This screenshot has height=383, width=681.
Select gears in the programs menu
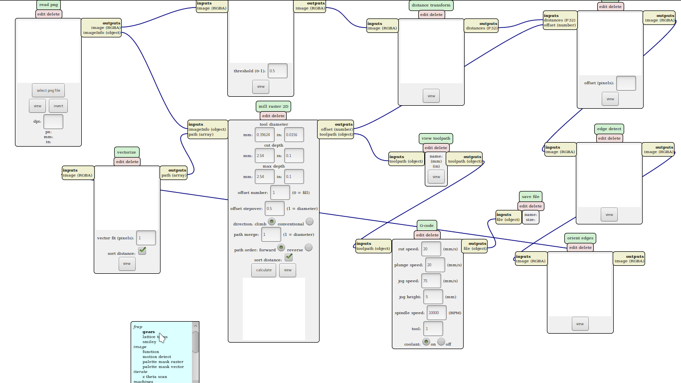(149, 332)
